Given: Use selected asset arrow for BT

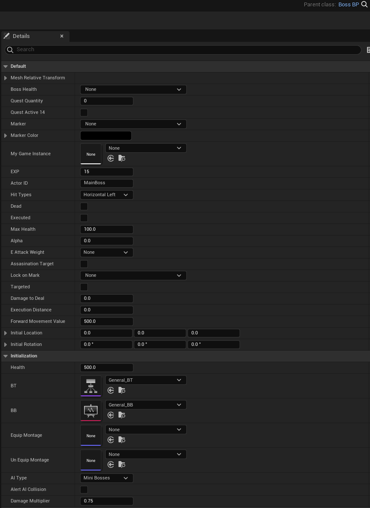Looking at the screenshot, I should point(111,390).
